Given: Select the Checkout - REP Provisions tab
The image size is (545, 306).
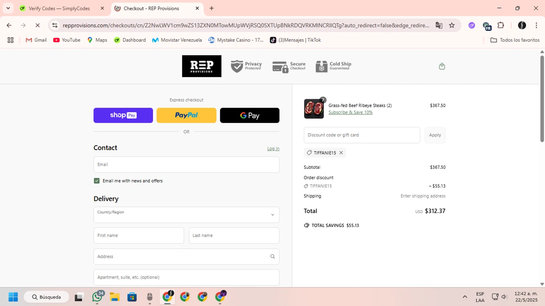Looking at the screenshot, I should click(151, 8).
